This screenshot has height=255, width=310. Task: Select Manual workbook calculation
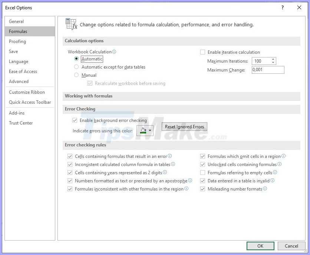[76, 75]
